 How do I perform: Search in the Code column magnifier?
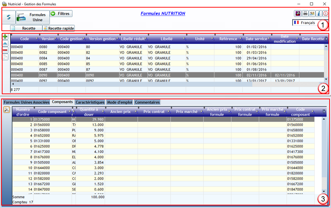(37, 39)
